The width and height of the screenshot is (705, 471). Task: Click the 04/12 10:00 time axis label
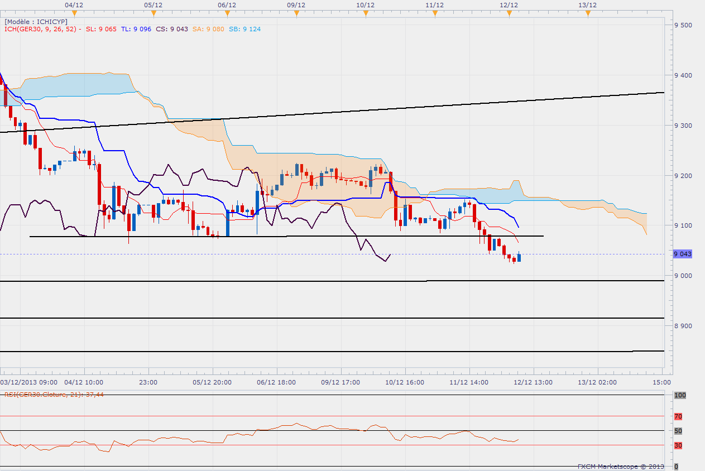pos(84,382)
